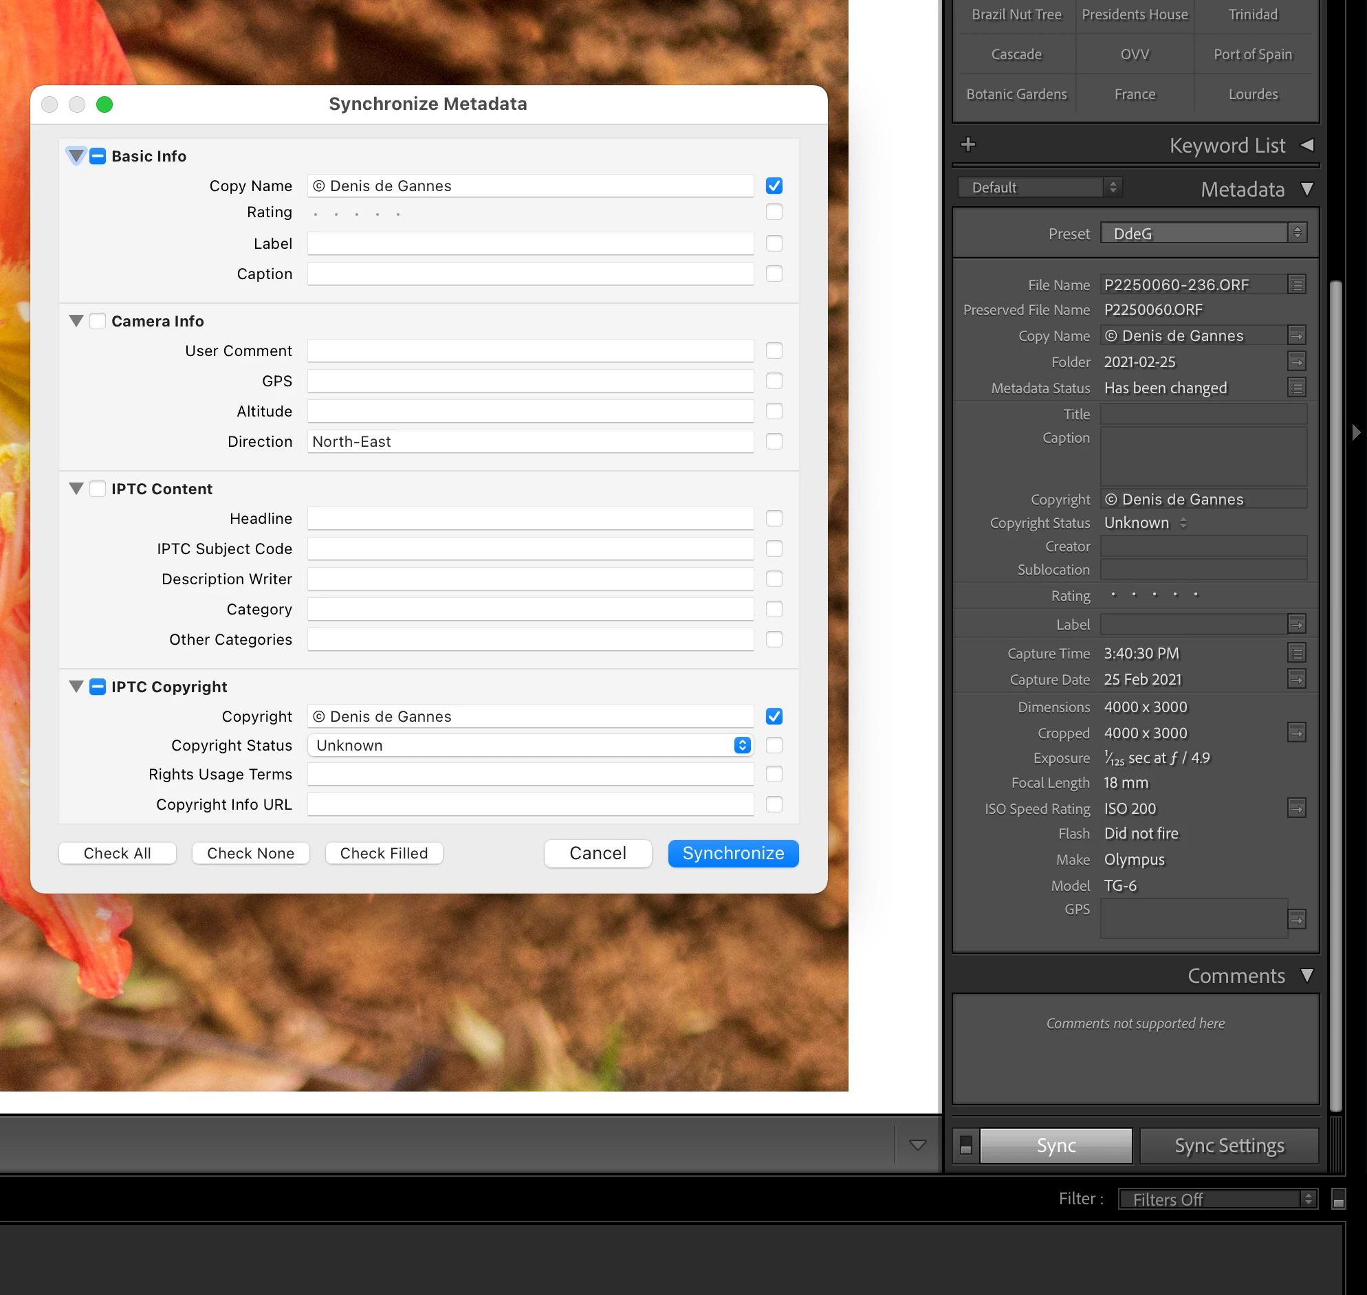
Task: Uncheck the Copyright checkbox in IPTC Copyright
Action: point(774,716)
